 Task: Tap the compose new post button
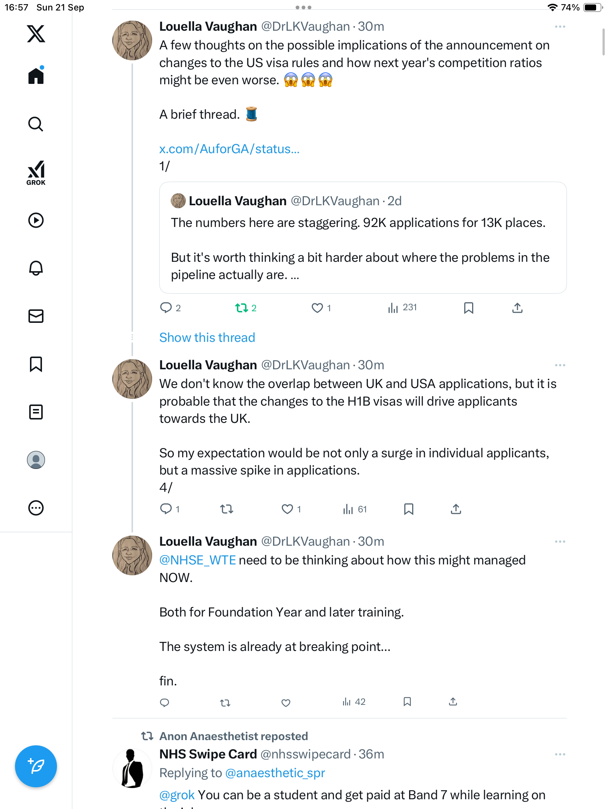click(36, 766)
